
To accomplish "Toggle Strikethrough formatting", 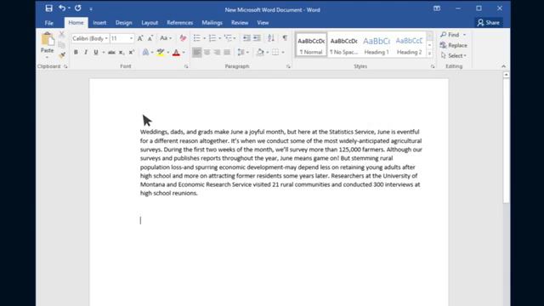I will 111,53.
